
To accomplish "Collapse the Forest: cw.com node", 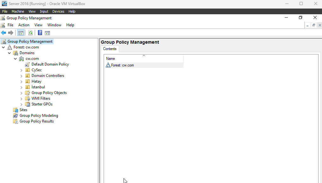I will (3, 47).
